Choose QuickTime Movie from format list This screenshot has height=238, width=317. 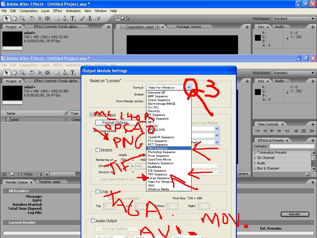coord(169,160)
